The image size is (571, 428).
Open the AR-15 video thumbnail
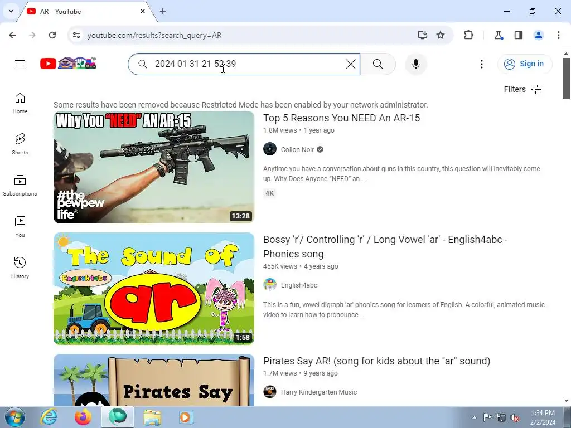pyautogui.click(x=154, y=167)
